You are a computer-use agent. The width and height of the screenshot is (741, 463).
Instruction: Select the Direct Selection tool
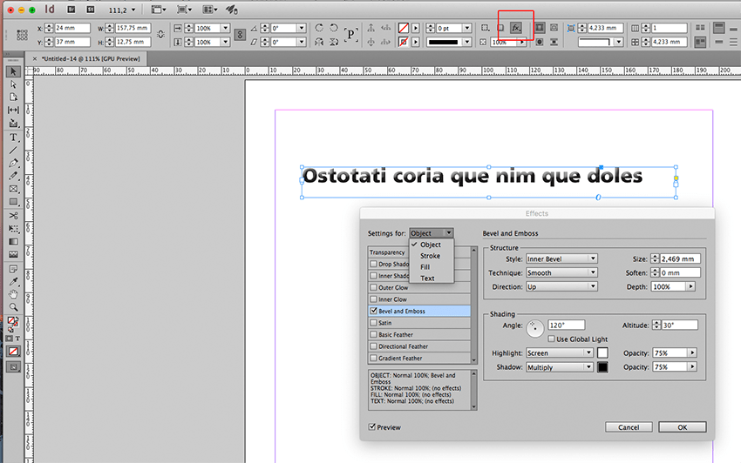click(13, 84)
